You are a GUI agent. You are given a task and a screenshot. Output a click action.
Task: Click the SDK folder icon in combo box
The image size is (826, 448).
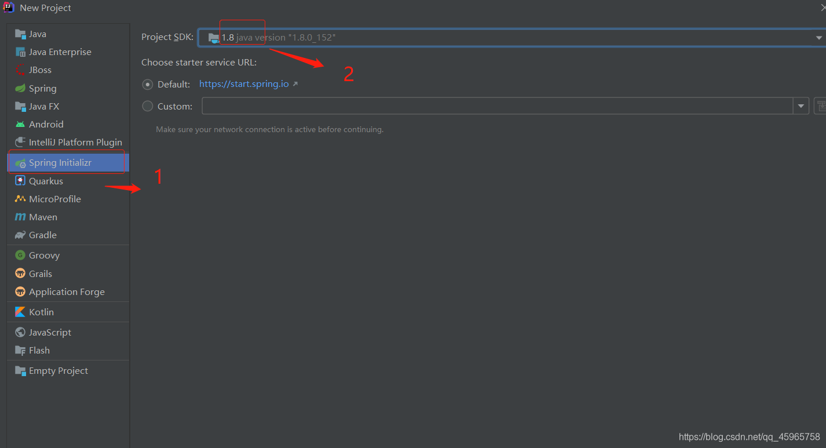coord(214,38)
